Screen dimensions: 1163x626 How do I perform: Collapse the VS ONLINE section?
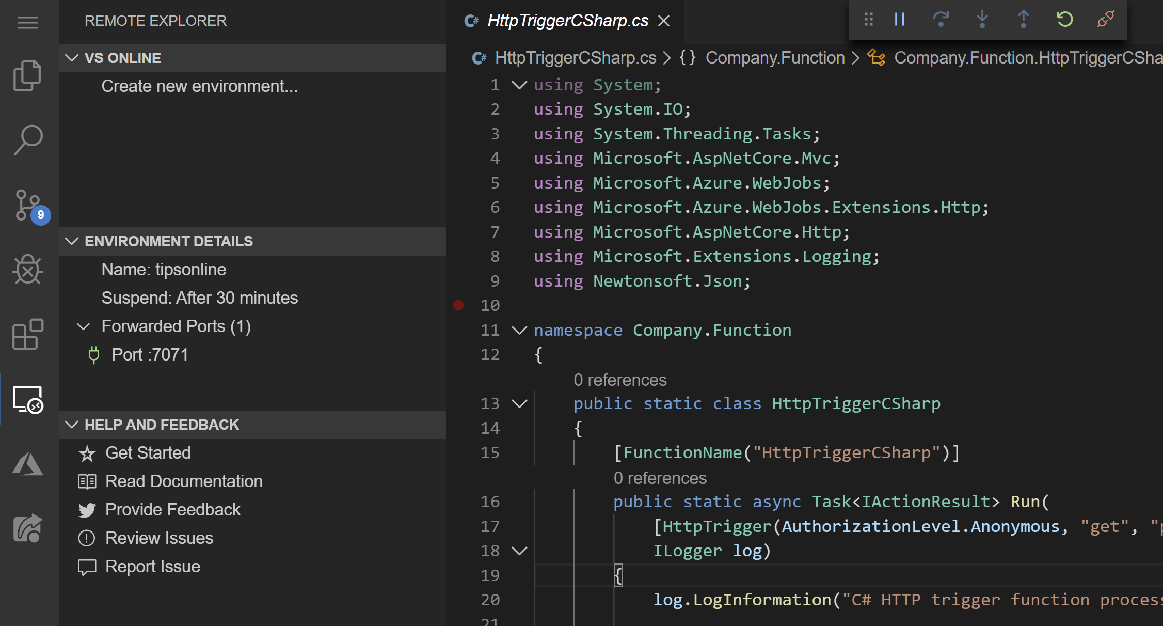pos(72,58)
